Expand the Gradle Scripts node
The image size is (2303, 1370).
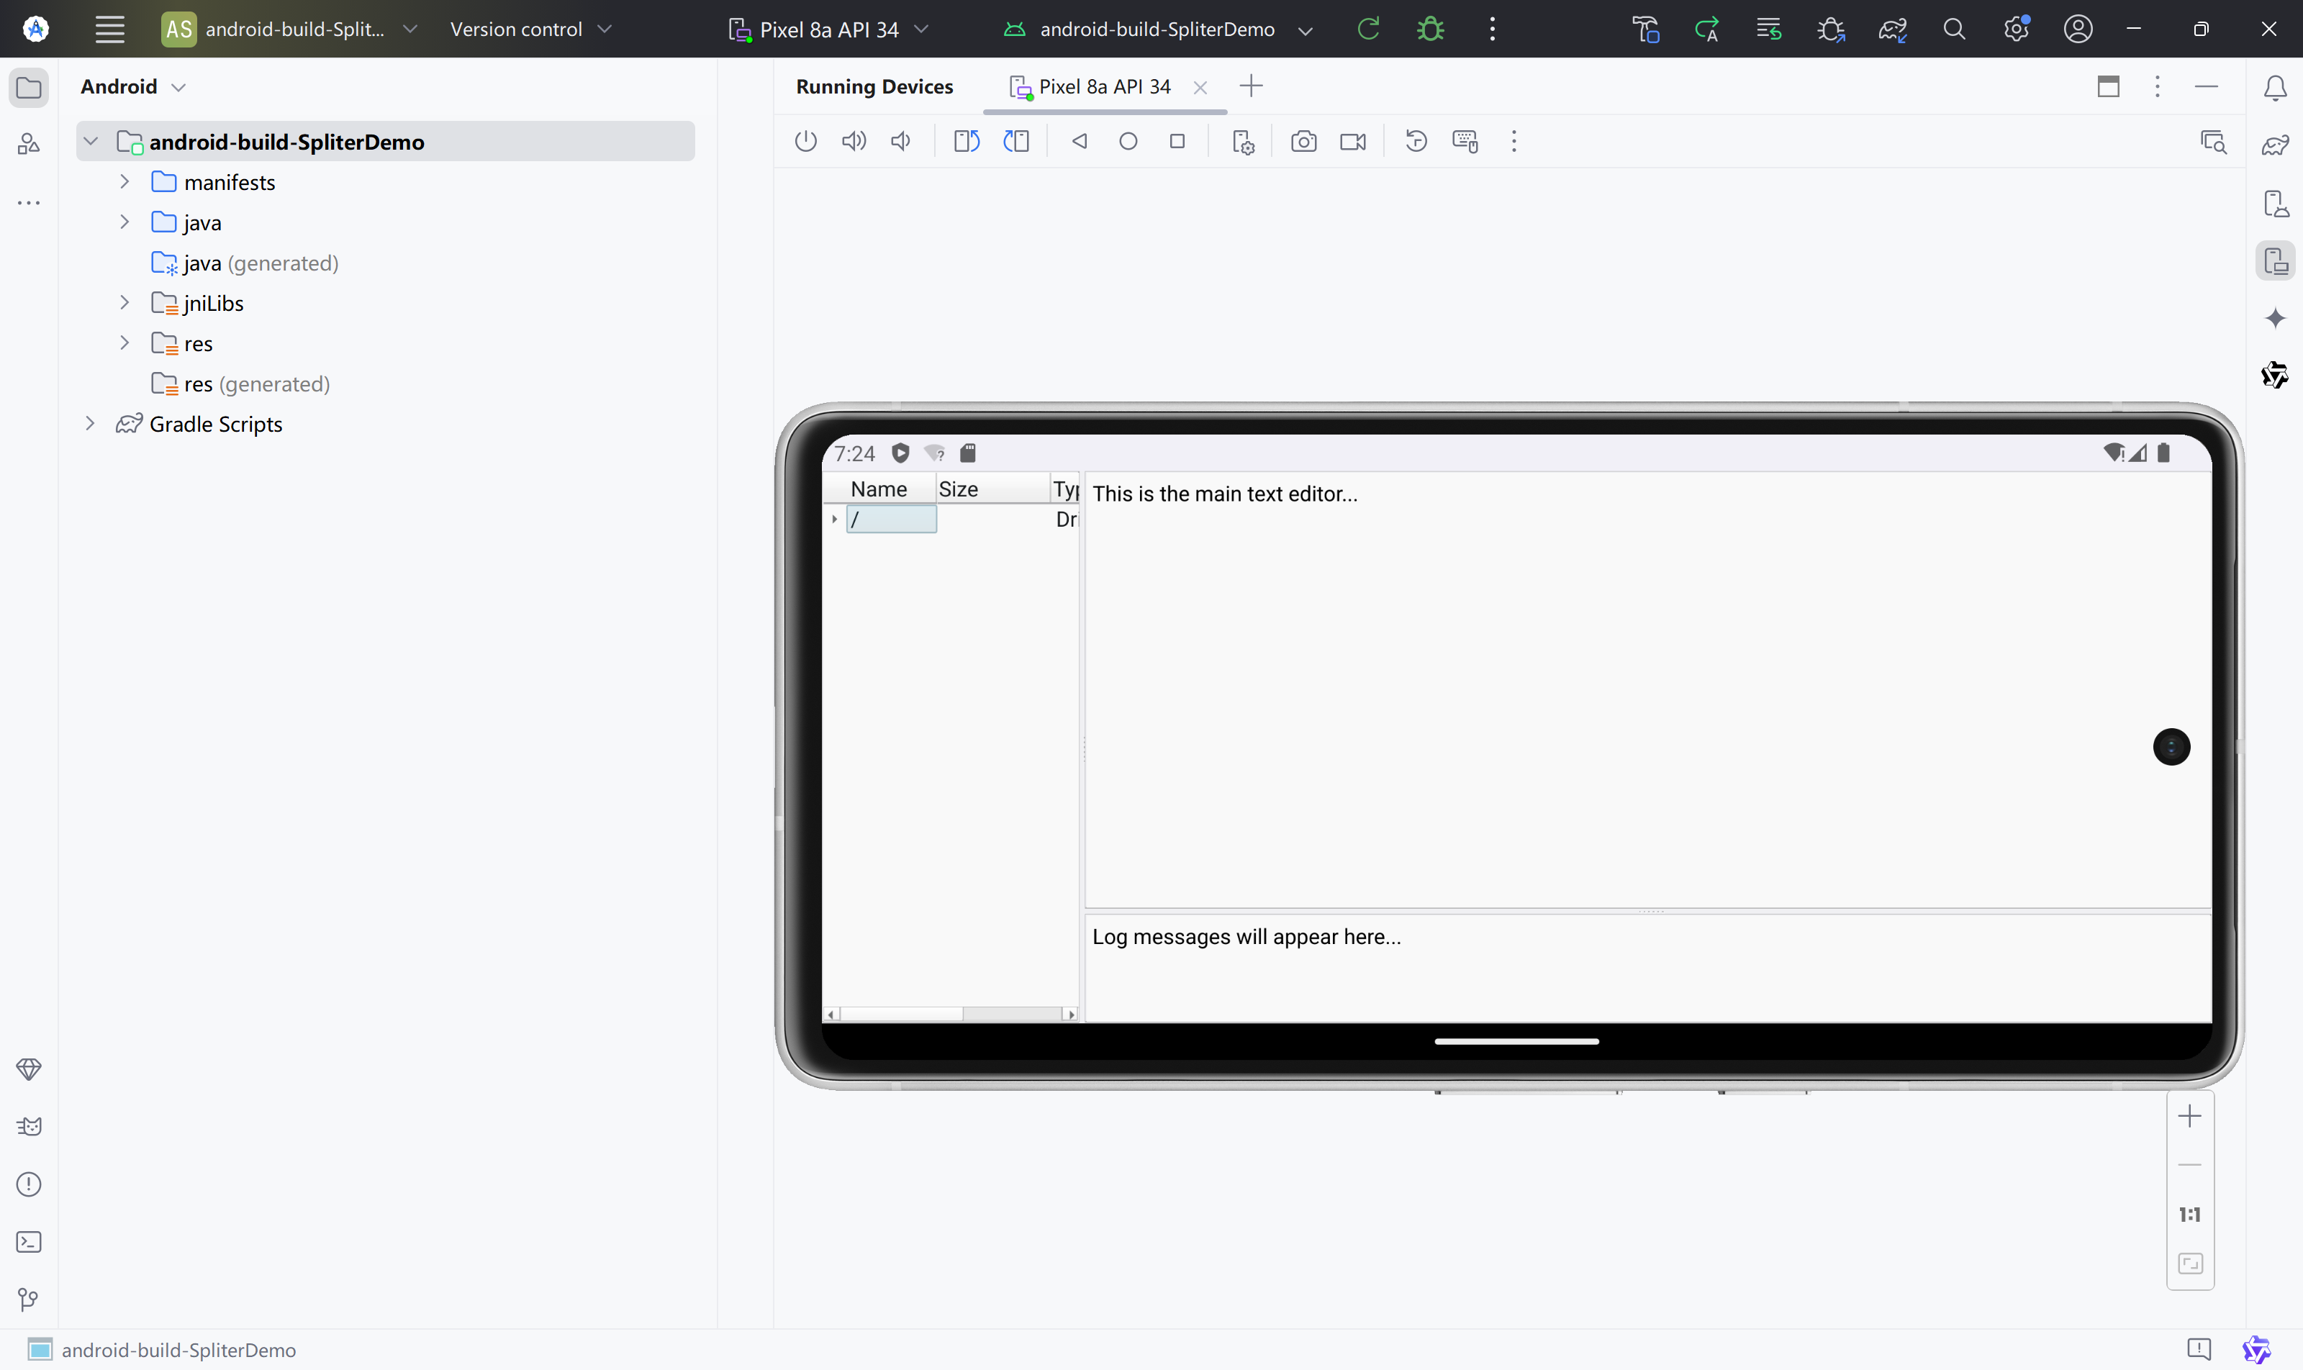pyautogui.click(x=89, y=424)
